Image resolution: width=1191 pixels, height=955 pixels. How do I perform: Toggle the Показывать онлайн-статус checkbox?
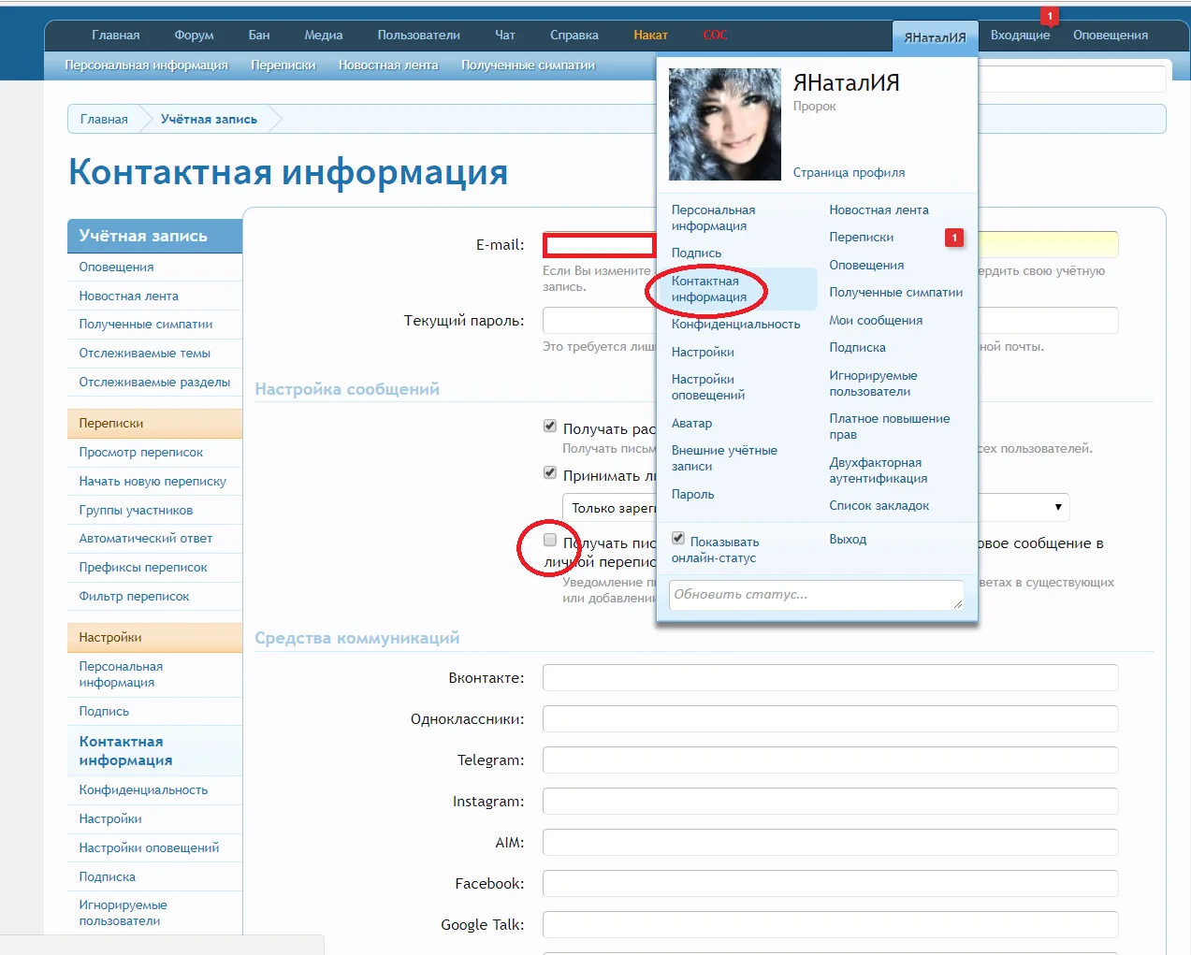(678, 537)
